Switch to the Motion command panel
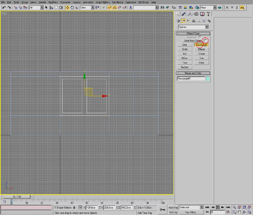 click(x=196, y=14)
